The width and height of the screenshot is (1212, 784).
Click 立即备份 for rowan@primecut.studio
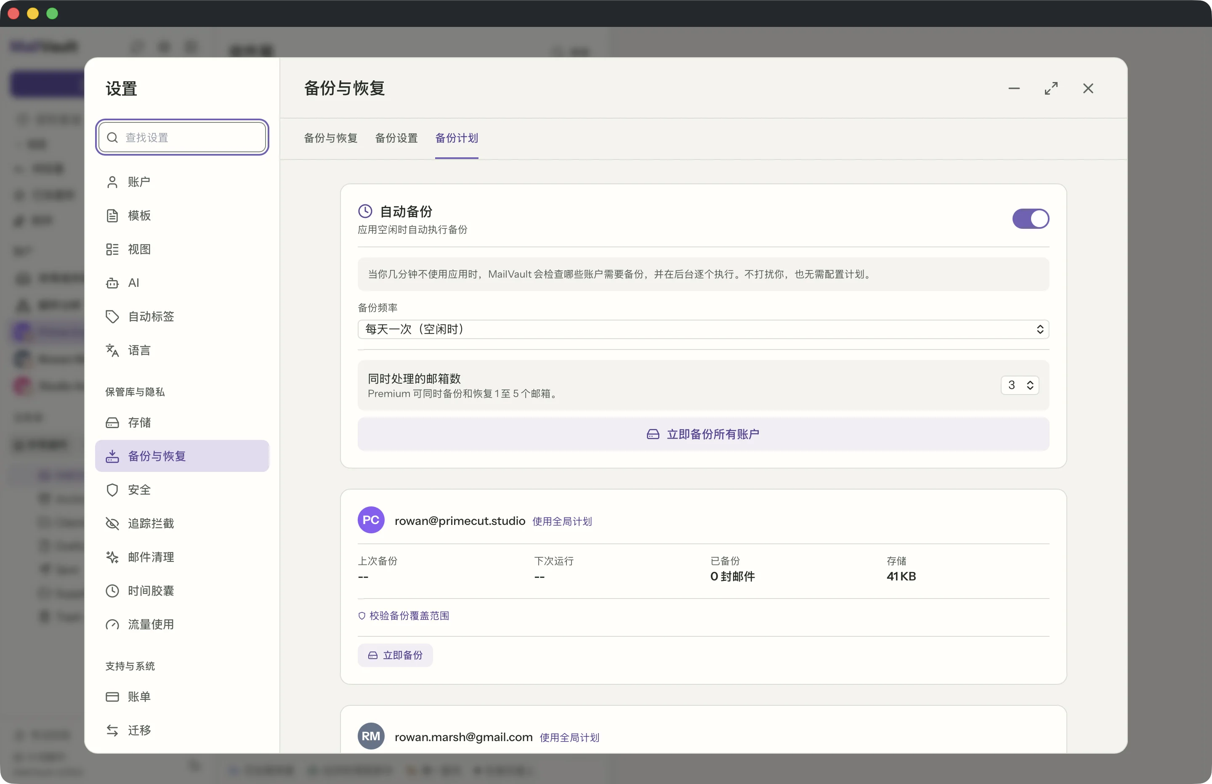(x=395, y=655)
